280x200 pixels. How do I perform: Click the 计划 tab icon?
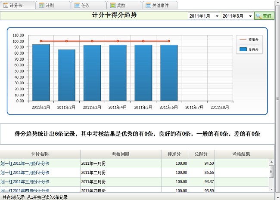[42, 5]
